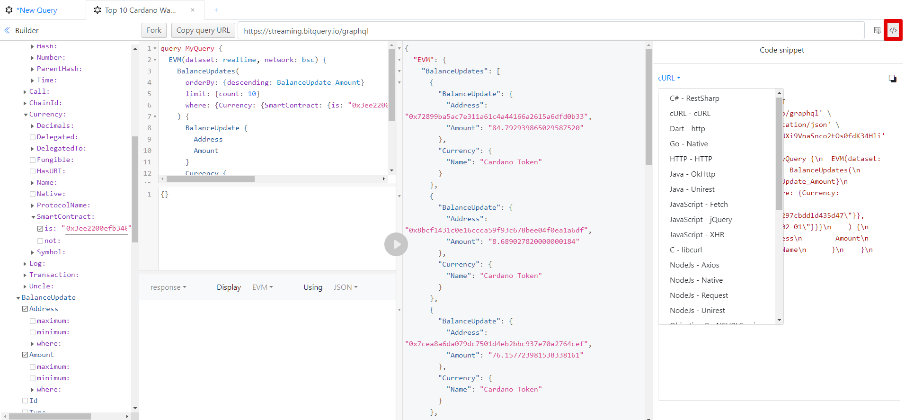Screen dimensions: 905x420
Task: Copy the code snippet to clipboard
Action: 892,79
